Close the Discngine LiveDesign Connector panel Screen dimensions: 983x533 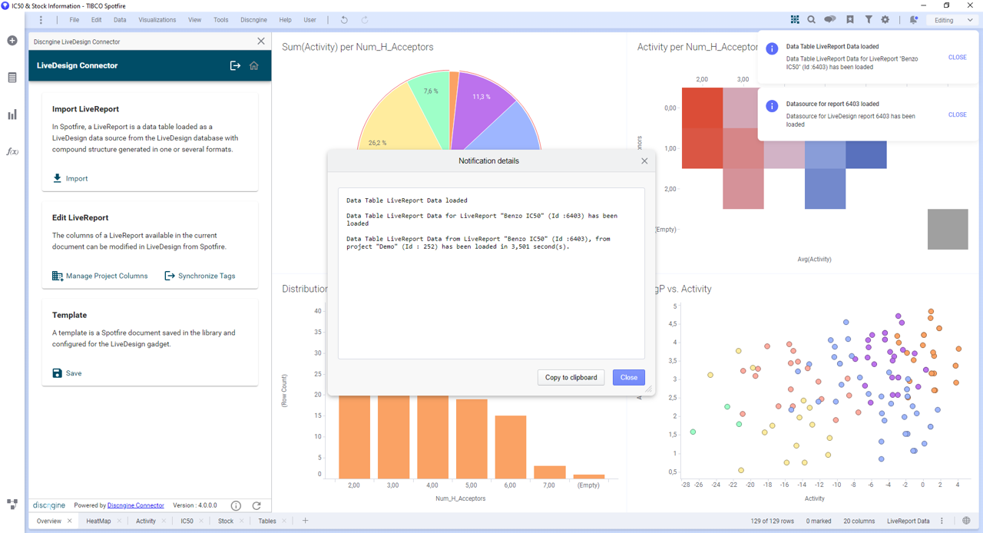(261, 41)
